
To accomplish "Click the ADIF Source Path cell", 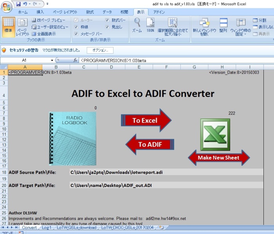I will 166,172.
